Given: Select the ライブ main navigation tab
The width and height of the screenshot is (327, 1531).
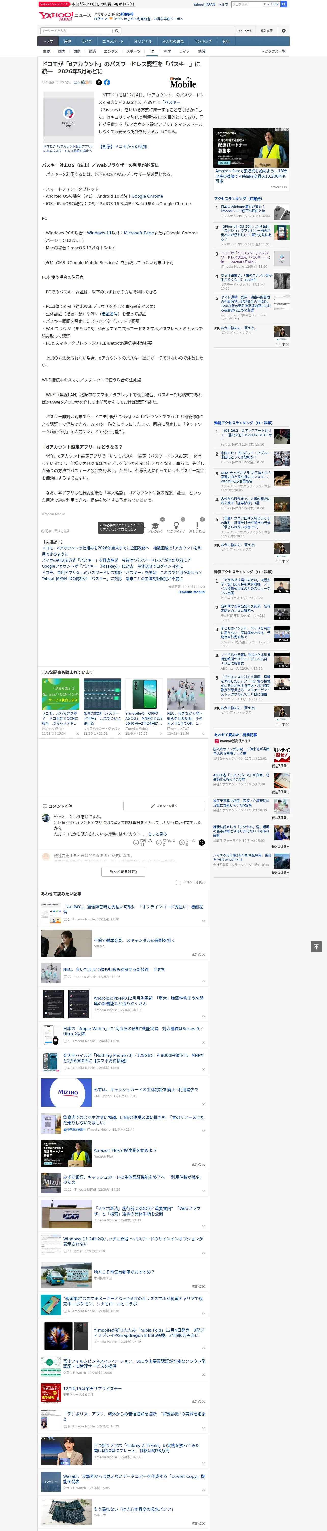Looking at the screenshot, I should point(87,42).
